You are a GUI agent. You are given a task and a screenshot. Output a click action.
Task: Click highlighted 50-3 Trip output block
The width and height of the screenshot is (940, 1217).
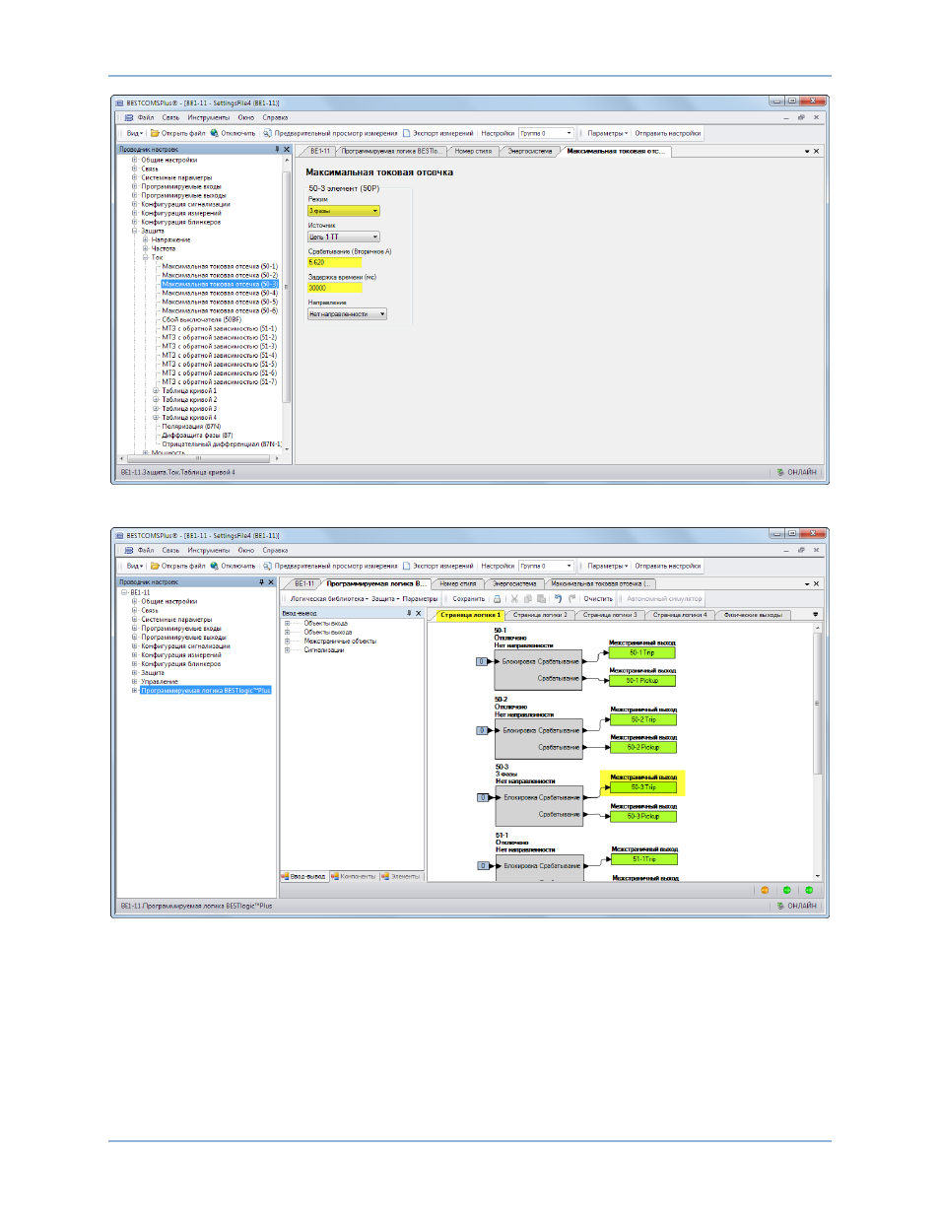643,787
